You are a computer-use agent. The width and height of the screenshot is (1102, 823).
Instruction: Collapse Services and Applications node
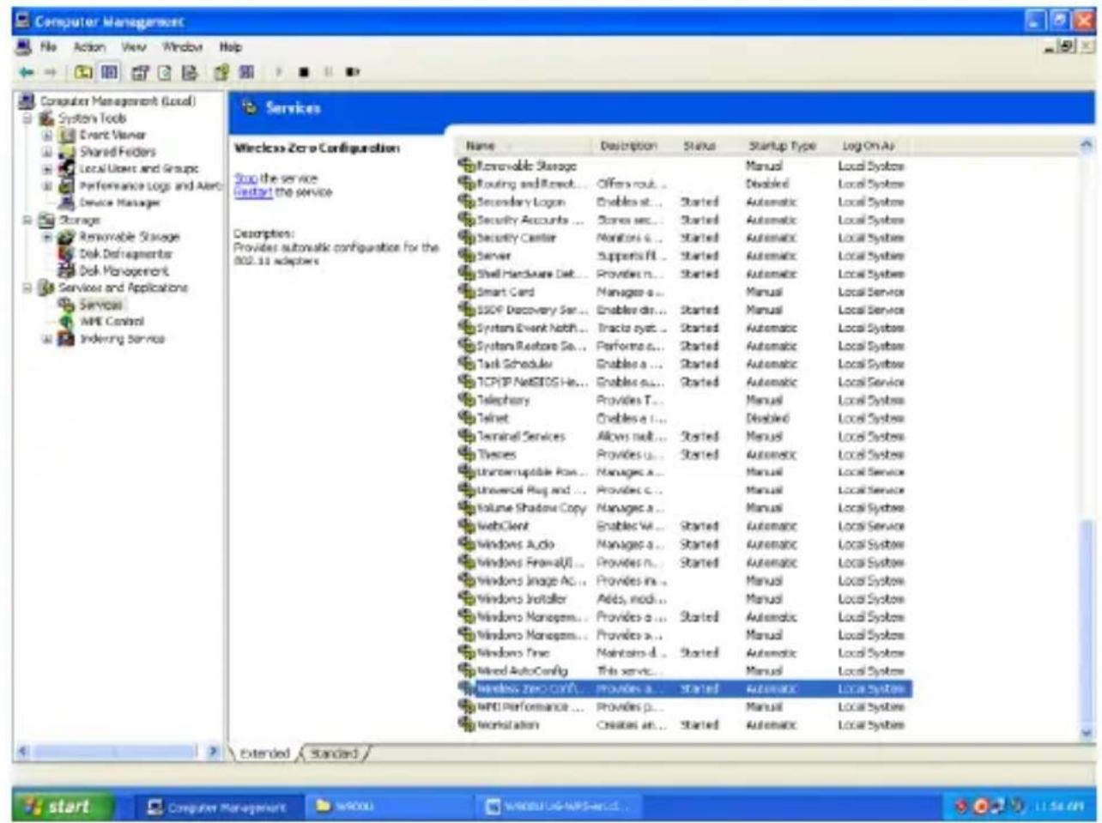pos(28,287)
